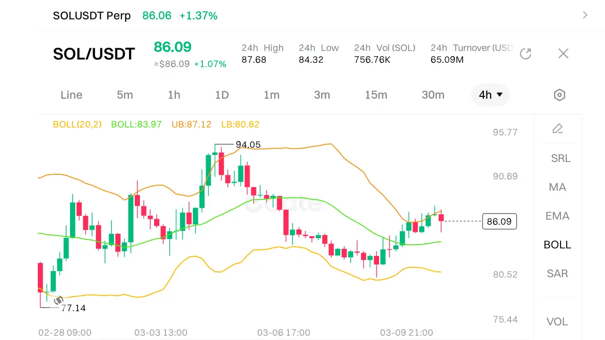This screenshot has width=605, height=340.
Task: Click the LB:80.82 lower band value
Action: (240, 125)
